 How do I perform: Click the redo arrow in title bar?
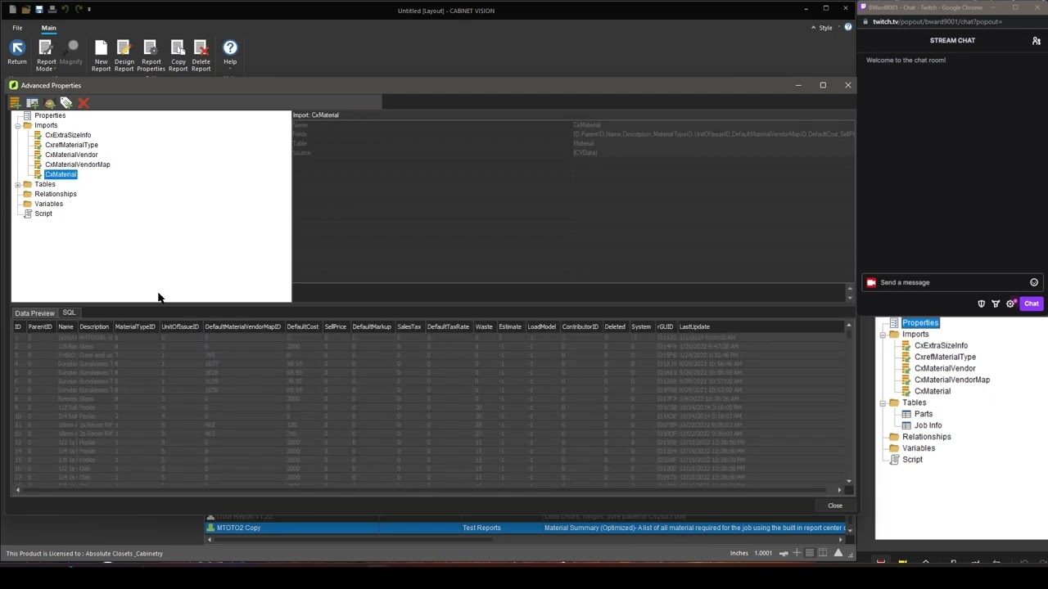click(79, 9)
